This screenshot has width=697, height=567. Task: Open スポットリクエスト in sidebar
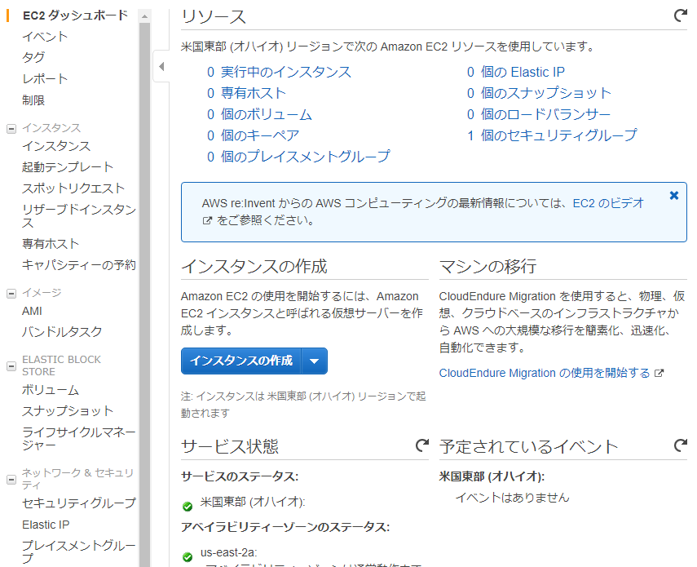click(x=73, y=188)
